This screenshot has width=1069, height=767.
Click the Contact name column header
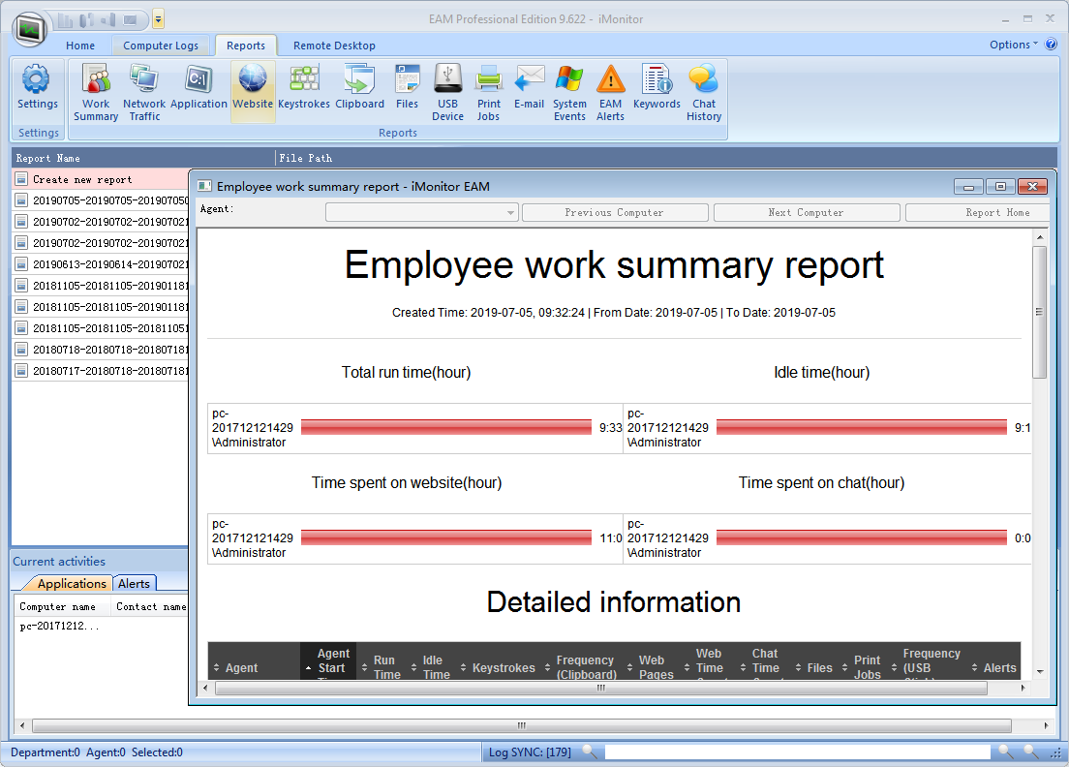pos(151,607)
